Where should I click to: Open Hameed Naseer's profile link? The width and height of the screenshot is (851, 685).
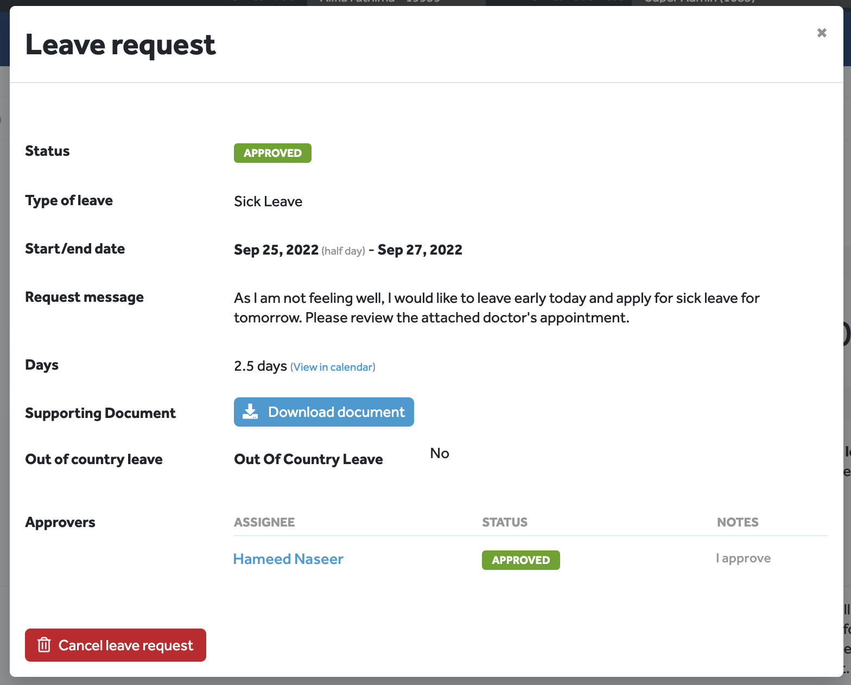(288, 559)
